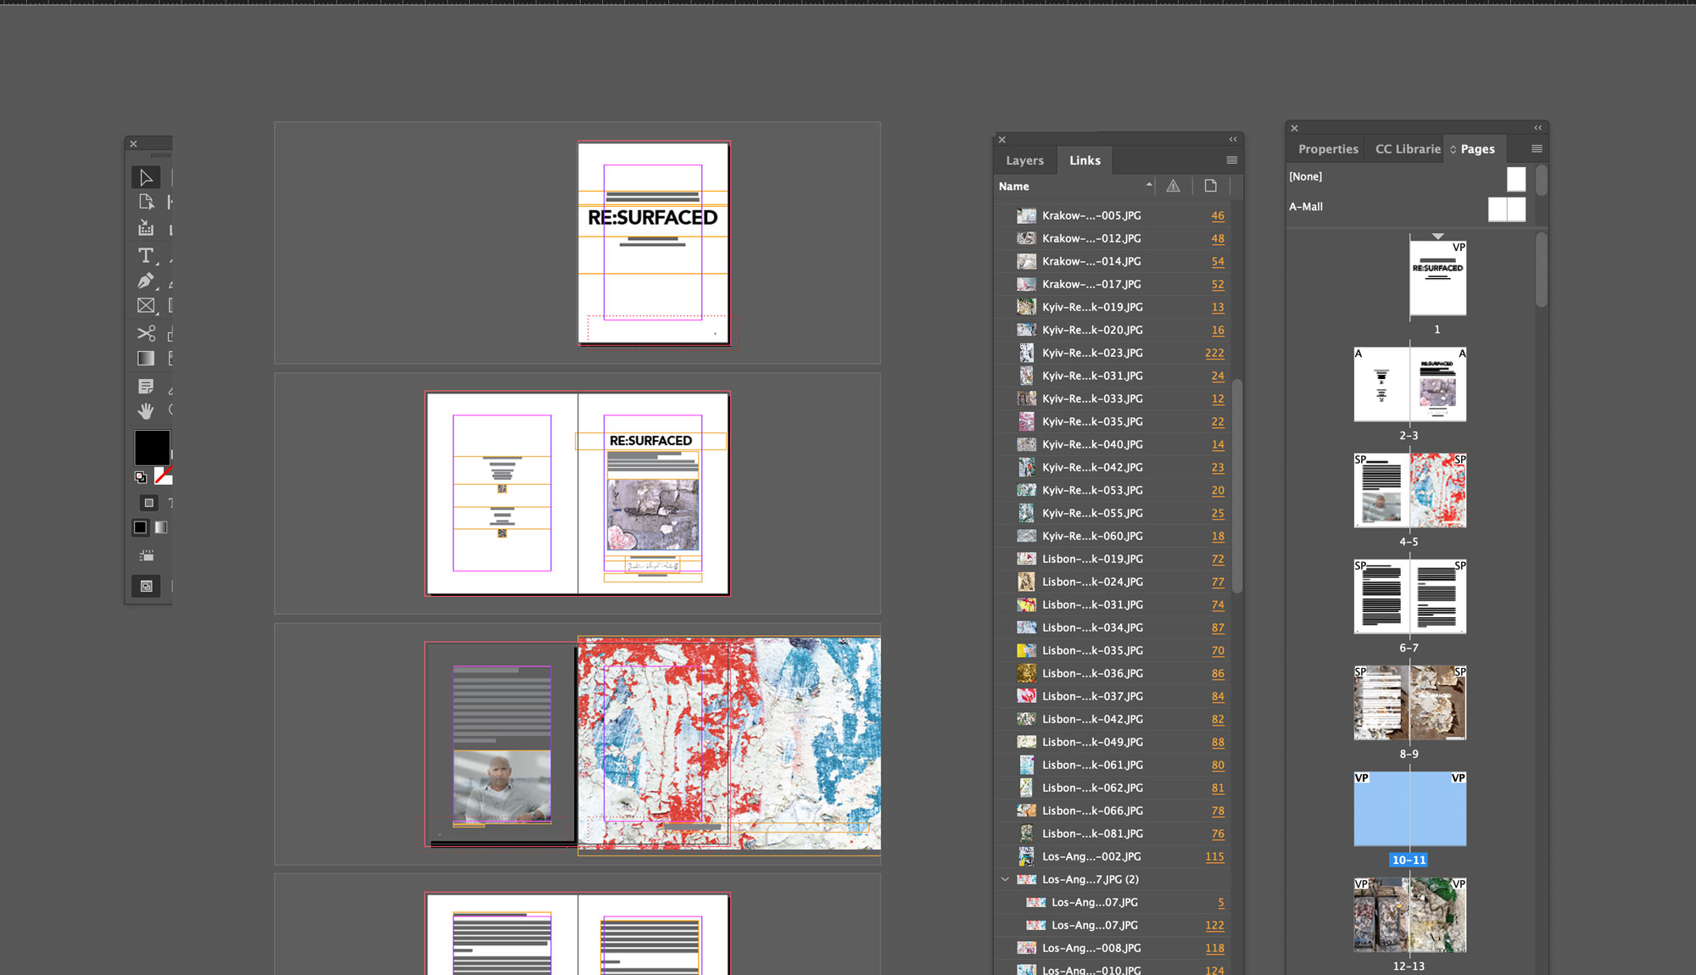This screenshot has height=975, width=1696.
Task: Switch to the Properties tab
Action: point(1328,149)
